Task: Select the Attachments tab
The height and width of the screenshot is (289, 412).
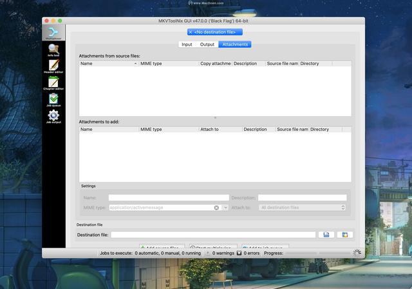Action: 235,45
